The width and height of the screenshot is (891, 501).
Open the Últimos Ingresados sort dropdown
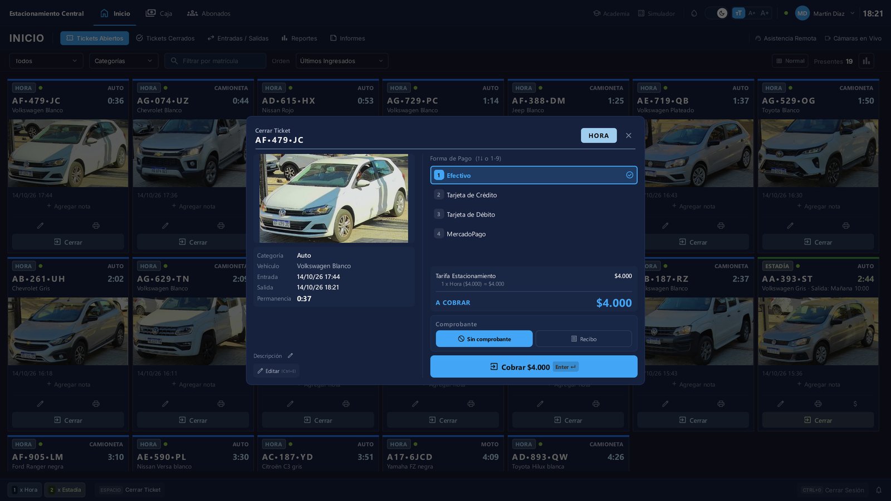[342, 61]
